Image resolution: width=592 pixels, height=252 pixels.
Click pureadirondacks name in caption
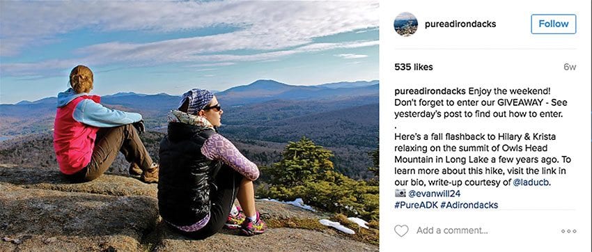point(430,91)
